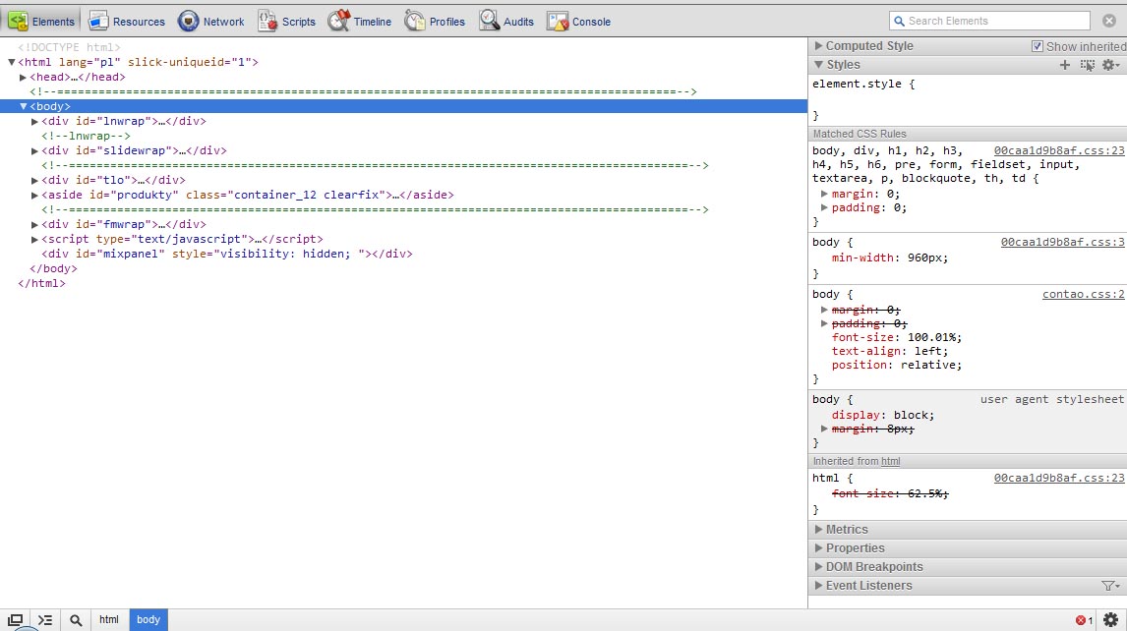
Task: Expand the div id slidewrap node
Action: click(34, 151)
